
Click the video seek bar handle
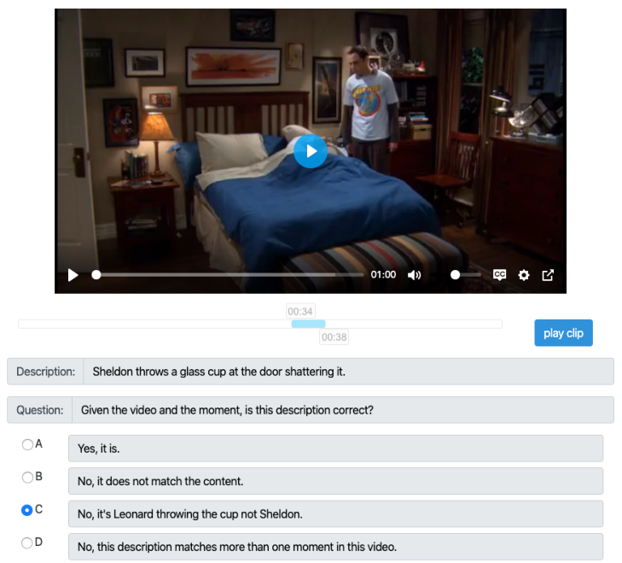(96, 274)
